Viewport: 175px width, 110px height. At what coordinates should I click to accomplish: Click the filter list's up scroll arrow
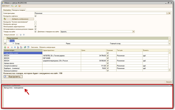(170, 38)
